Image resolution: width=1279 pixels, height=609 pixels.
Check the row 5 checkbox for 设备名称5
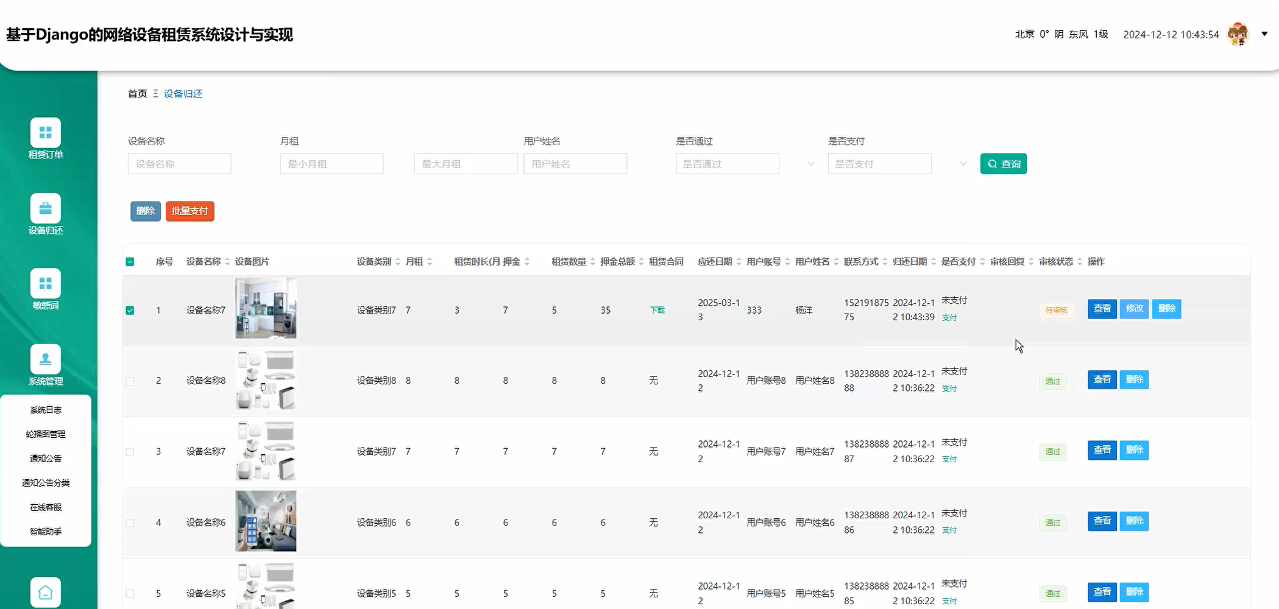[130, 593]
